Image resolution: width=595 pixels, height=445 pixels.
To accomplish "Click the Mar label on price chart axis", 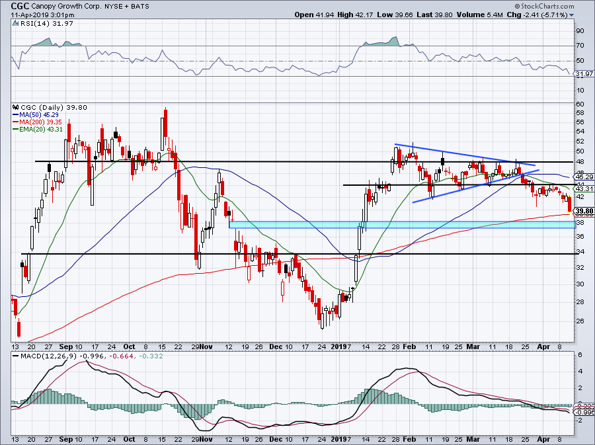I will (x=473, y=346).
